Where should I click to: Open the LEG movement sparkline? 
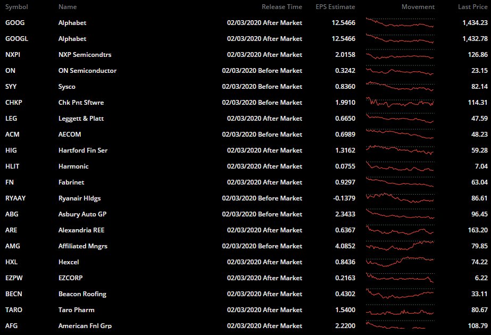(400, 119)
